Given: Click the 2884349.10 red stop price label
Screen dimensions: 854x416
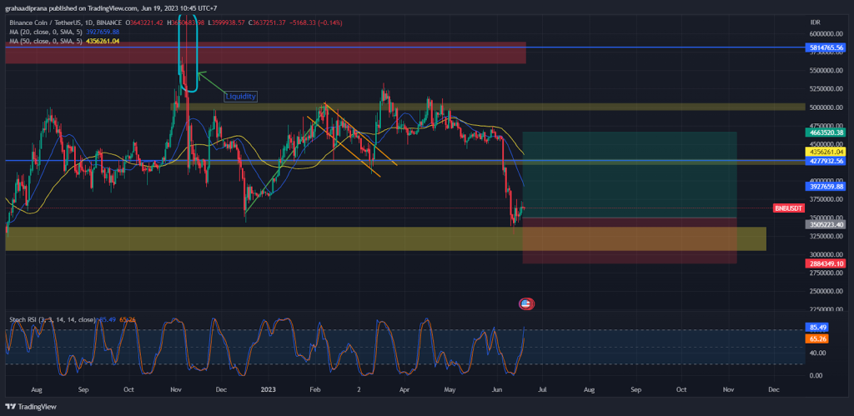Looking at the screenshot, I should pyautogui.click(x=826, y=263).
